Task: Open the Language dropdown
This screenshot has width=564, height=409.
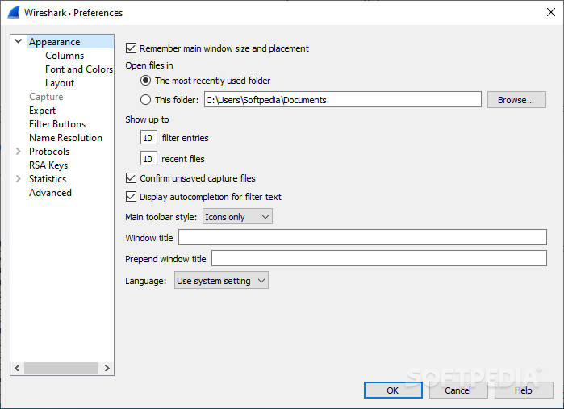Action: [221, 281]
